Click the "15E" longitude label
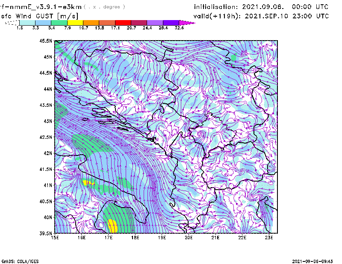Screen dimensions: 342x264 tap(55, 238)
